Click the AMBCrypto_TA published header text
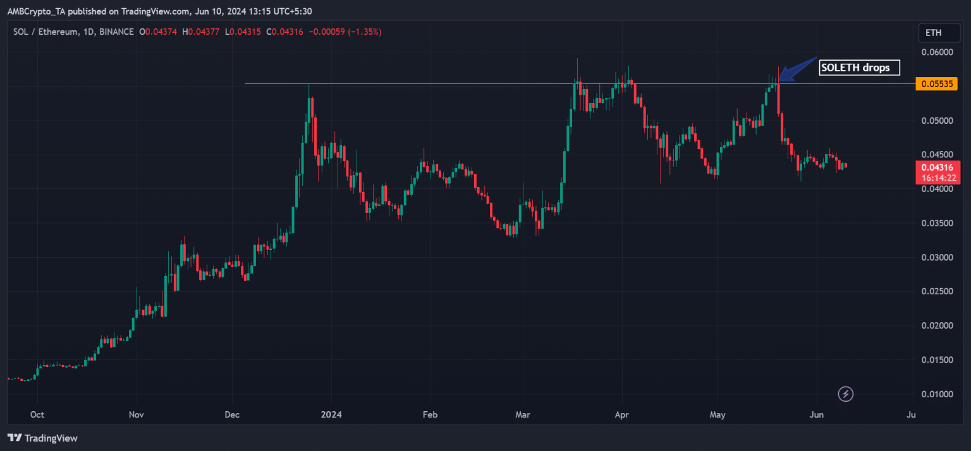The width and height of the screenshot is (971, 451). pyautogui.click(x=159, y=11)
